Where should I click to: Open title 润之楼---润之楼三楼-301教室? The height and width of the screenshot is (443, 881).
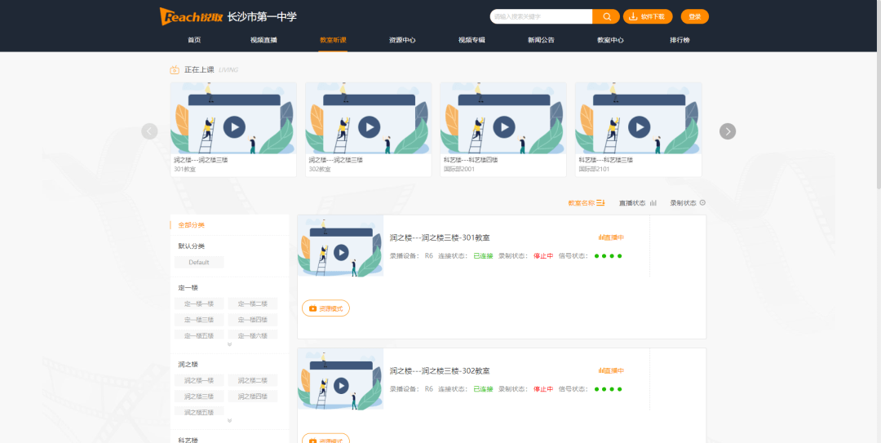pos(440,237)
